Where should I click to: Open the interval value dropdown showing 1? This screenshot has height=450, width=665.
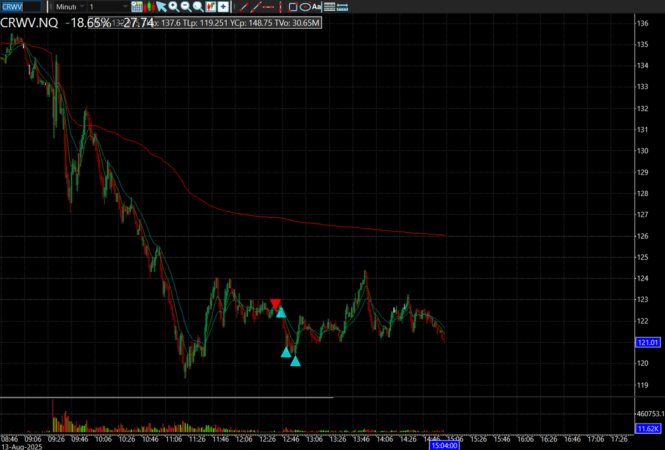click(109, 7)
